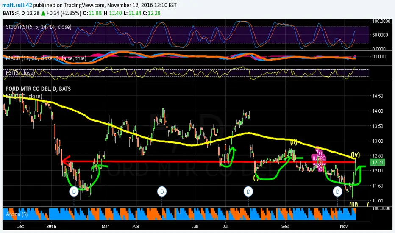Click the Apr label on time axis
Screen dimensions: 395x233
coord(136,226)
